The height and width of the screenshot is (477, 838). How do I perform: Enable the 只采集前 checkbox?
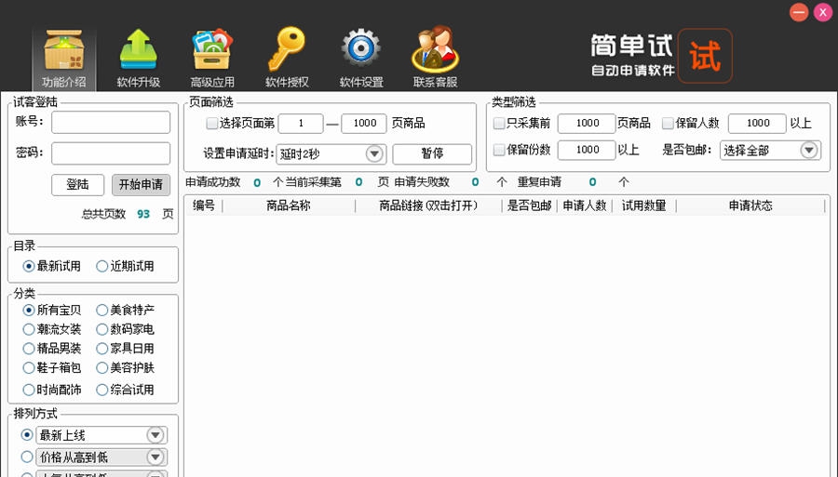[x=499, y=124]
